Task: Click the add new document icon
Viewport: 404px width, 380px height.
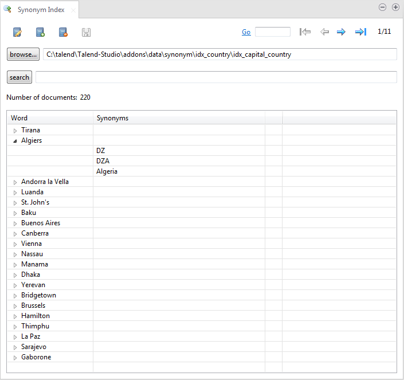Action: pos(40,32)
